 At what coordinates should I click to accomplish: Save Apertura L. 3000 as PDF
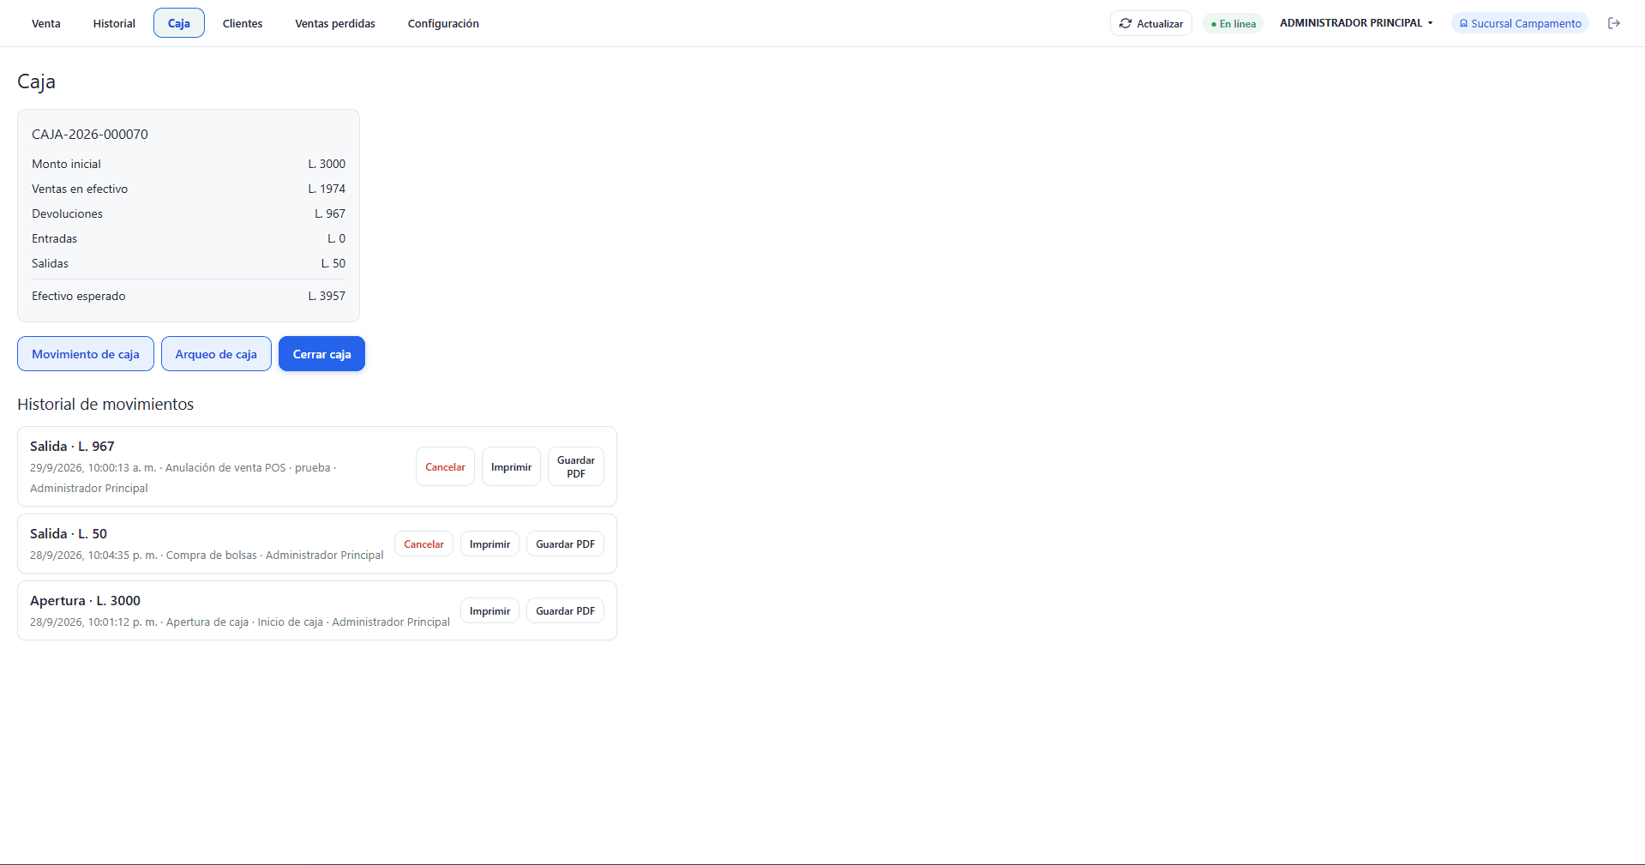coord(566,611)
